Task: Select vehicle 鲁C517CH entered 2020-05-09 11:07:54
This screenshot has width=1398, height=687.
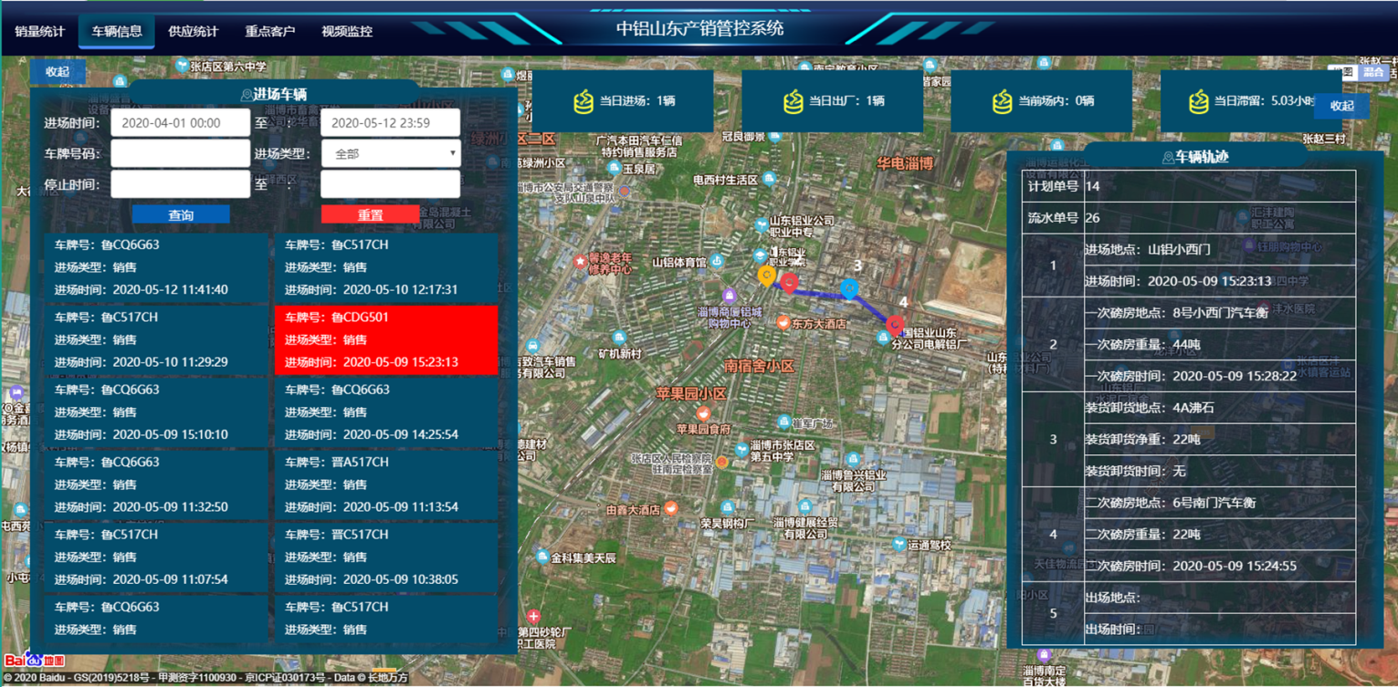Action: click(156, 557)
